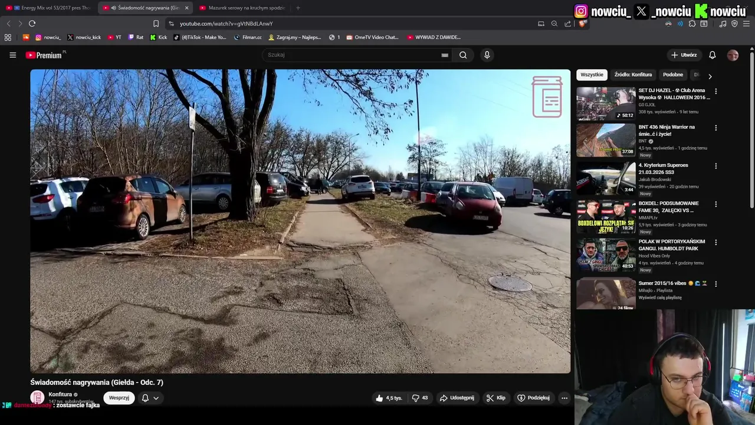Open the WYWIAD Z DAWIDE bookmark
This screenshot has width=755, height=425.
point(434,37)
